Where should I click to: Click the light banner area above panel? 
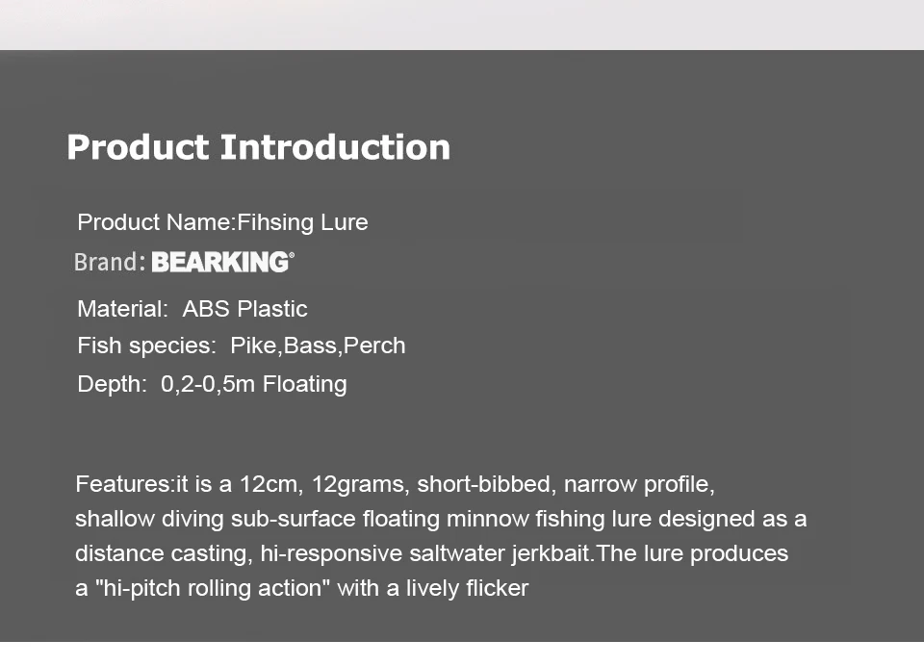pyautogui.click(x=462, y=25)
